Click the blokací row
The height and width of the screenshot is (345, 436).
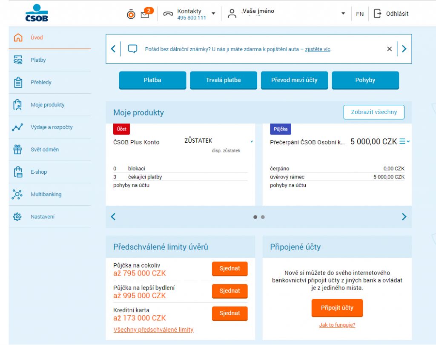pos(180,168)
